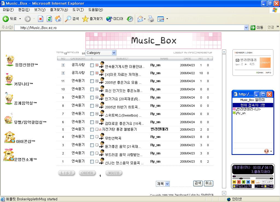Open the 즐겨찾기(A) menu
Viewport: 280px width, 202px height.
click(59, 10)
